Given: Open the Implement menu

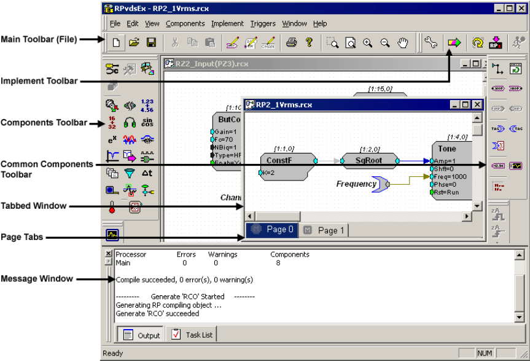Looking at the screenshot, I should [227, 24].
